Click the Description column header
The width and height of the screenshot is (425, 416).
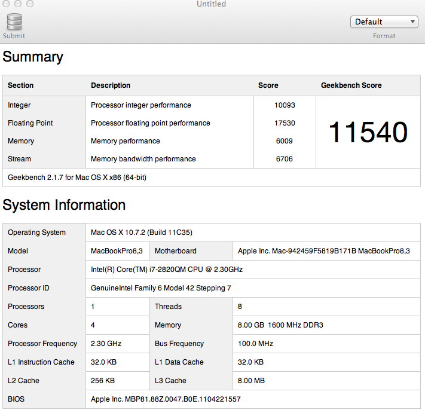pyautogui.click(x=111, y=85)
